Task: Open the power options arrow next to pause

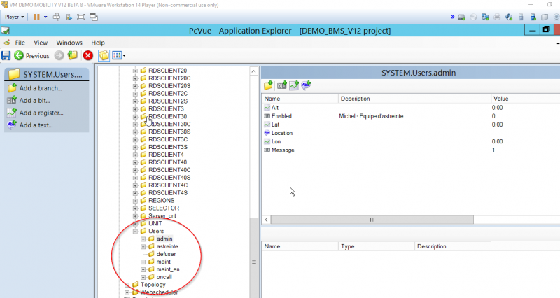Action: tap(45, 17)
